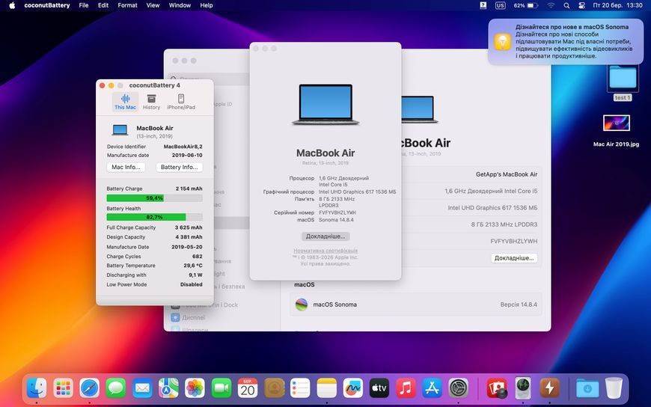This screenshot has height=407, width=651.
Task: Open FaceTime from the Dock
Action: (221, 388)
